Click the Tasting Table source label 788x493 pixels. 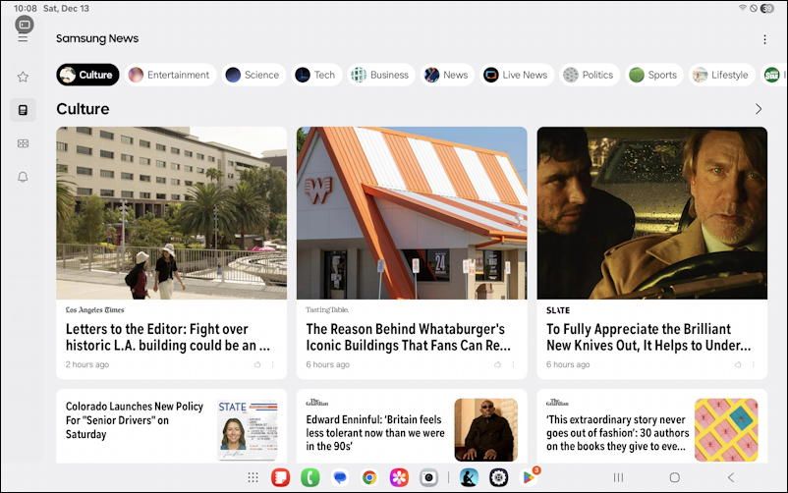[327, 310]
